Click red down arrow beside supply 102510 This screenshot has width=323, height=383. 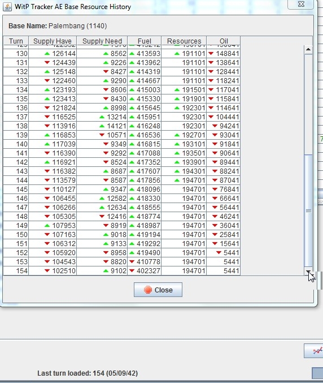pyautogui.click(x=47, y=271)
